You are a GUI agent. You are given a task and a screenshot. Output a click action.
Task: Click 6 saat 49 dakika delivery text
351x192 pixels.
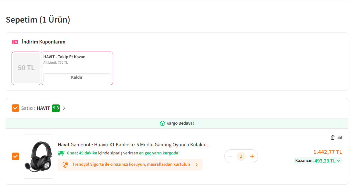(x=82, y=153)
